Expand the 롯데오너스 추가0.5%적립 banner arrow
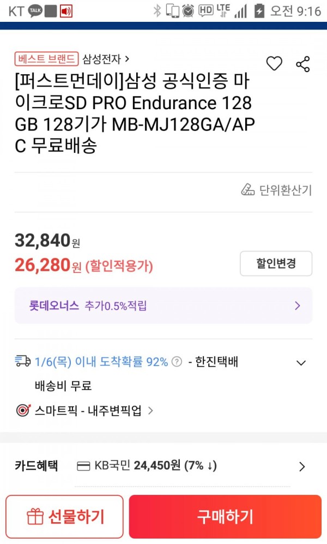 tap(297, 306)
